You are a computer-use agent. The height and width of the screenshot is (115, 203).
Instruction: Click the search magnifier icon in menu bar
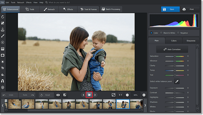point(46,2)
